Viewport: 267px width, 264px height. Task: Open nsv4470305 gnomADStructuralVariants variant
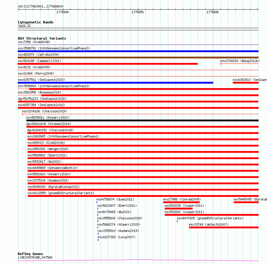pos(210,218)
